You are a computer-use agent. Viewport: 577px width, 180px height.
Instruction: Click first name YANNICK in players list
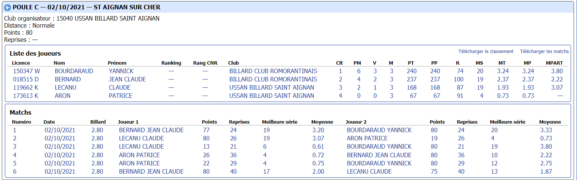pos(121,71)
